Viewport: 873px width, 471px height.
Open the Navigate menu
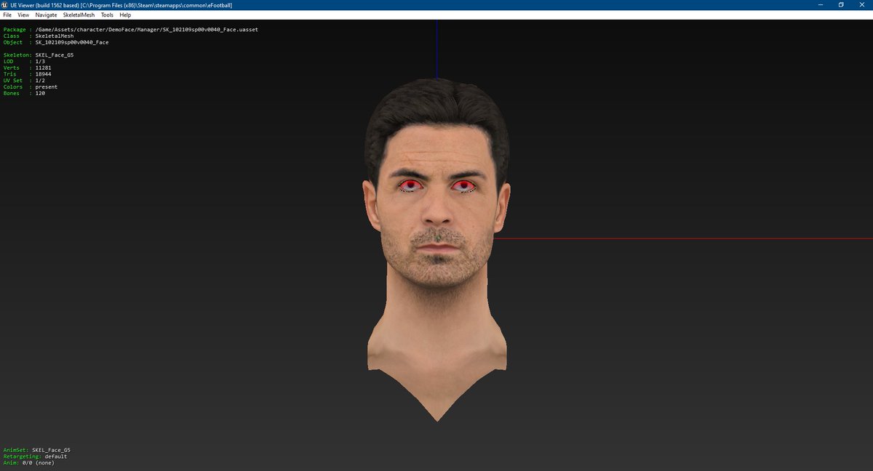coord(46,15)
